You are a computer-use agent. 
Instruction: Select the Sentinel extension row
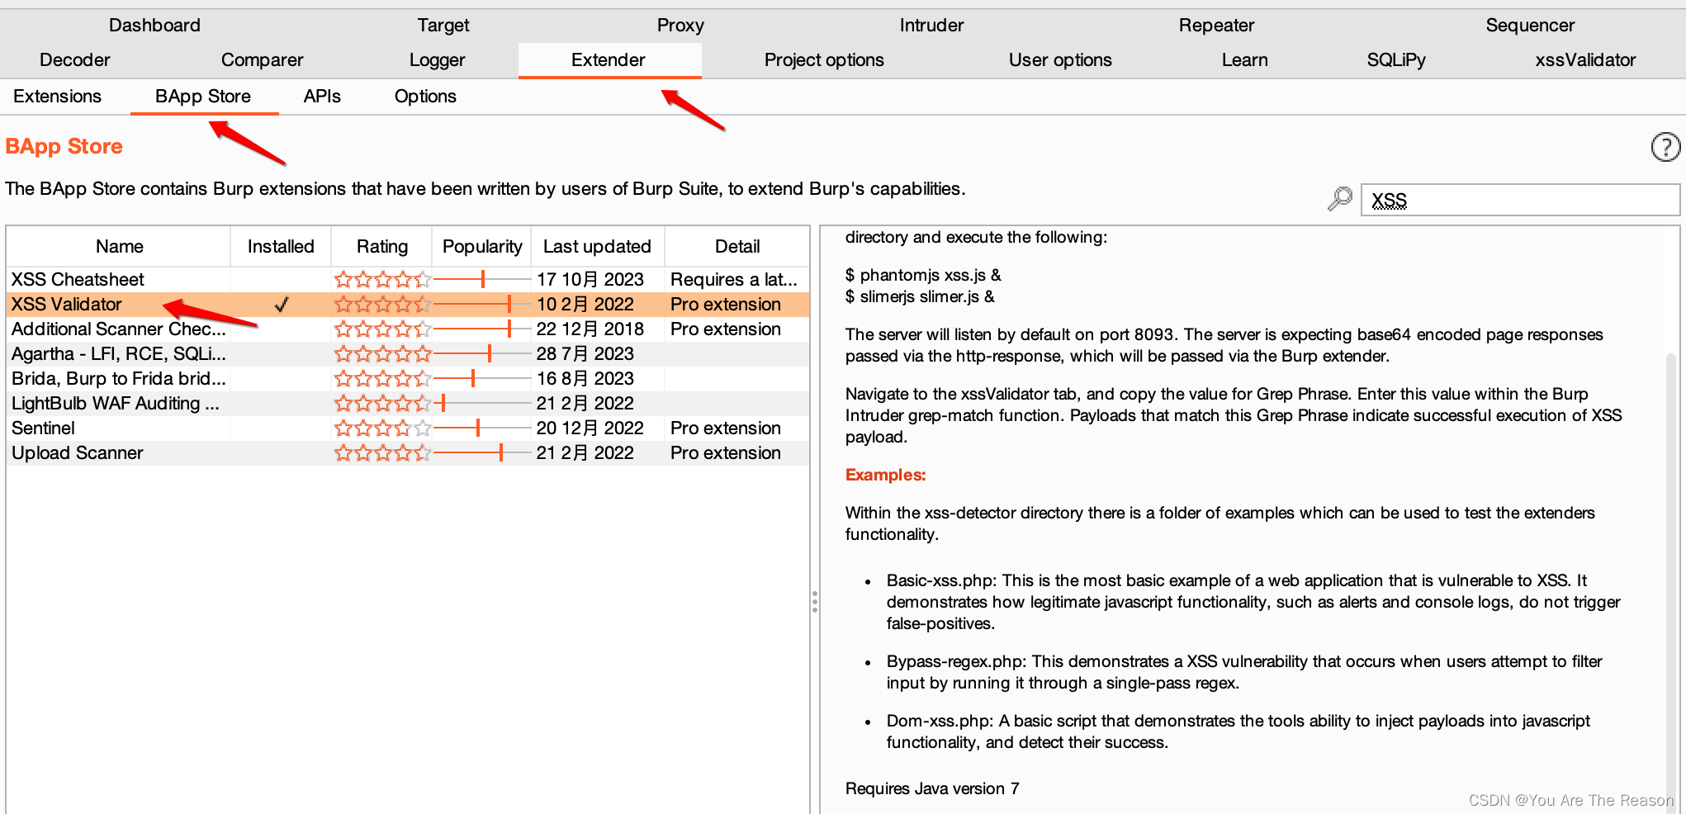tap(408, 428)
